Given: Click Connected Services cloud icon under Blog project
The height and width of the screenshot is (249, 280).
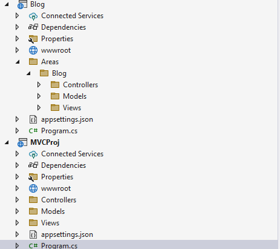Looking at the screenshot, I should pyautogui.click(x=33, y=16).
